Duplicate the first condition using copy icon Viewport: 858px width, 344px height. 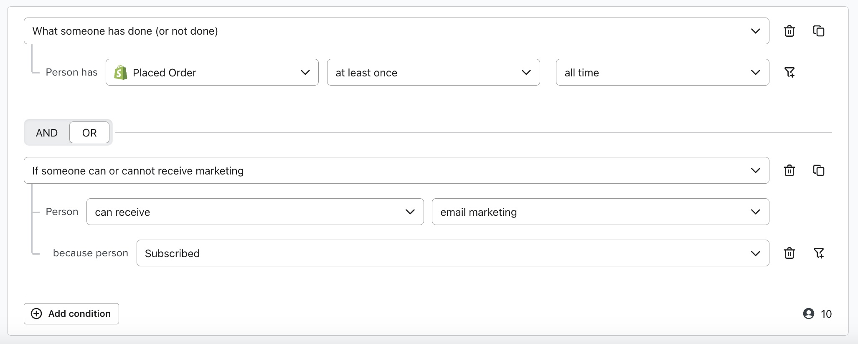coord(819,30)
